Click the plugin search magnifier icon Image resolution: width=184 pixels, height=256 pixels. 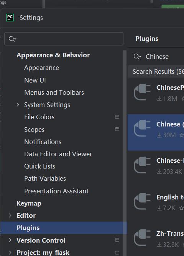tap(137, 57)
